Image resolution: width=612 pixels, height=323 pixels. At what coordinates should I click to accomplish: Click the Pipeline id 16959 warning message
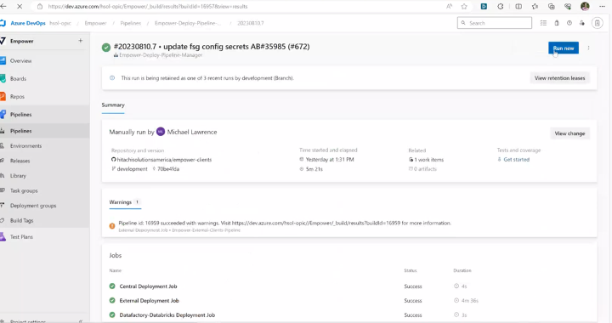pos(285,224)
